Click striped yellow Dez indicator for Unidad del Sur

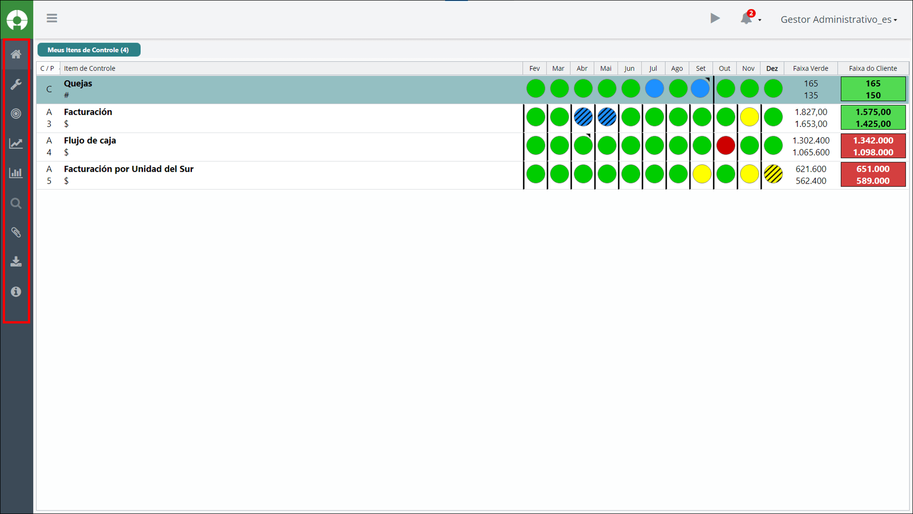tap(773, 174)
